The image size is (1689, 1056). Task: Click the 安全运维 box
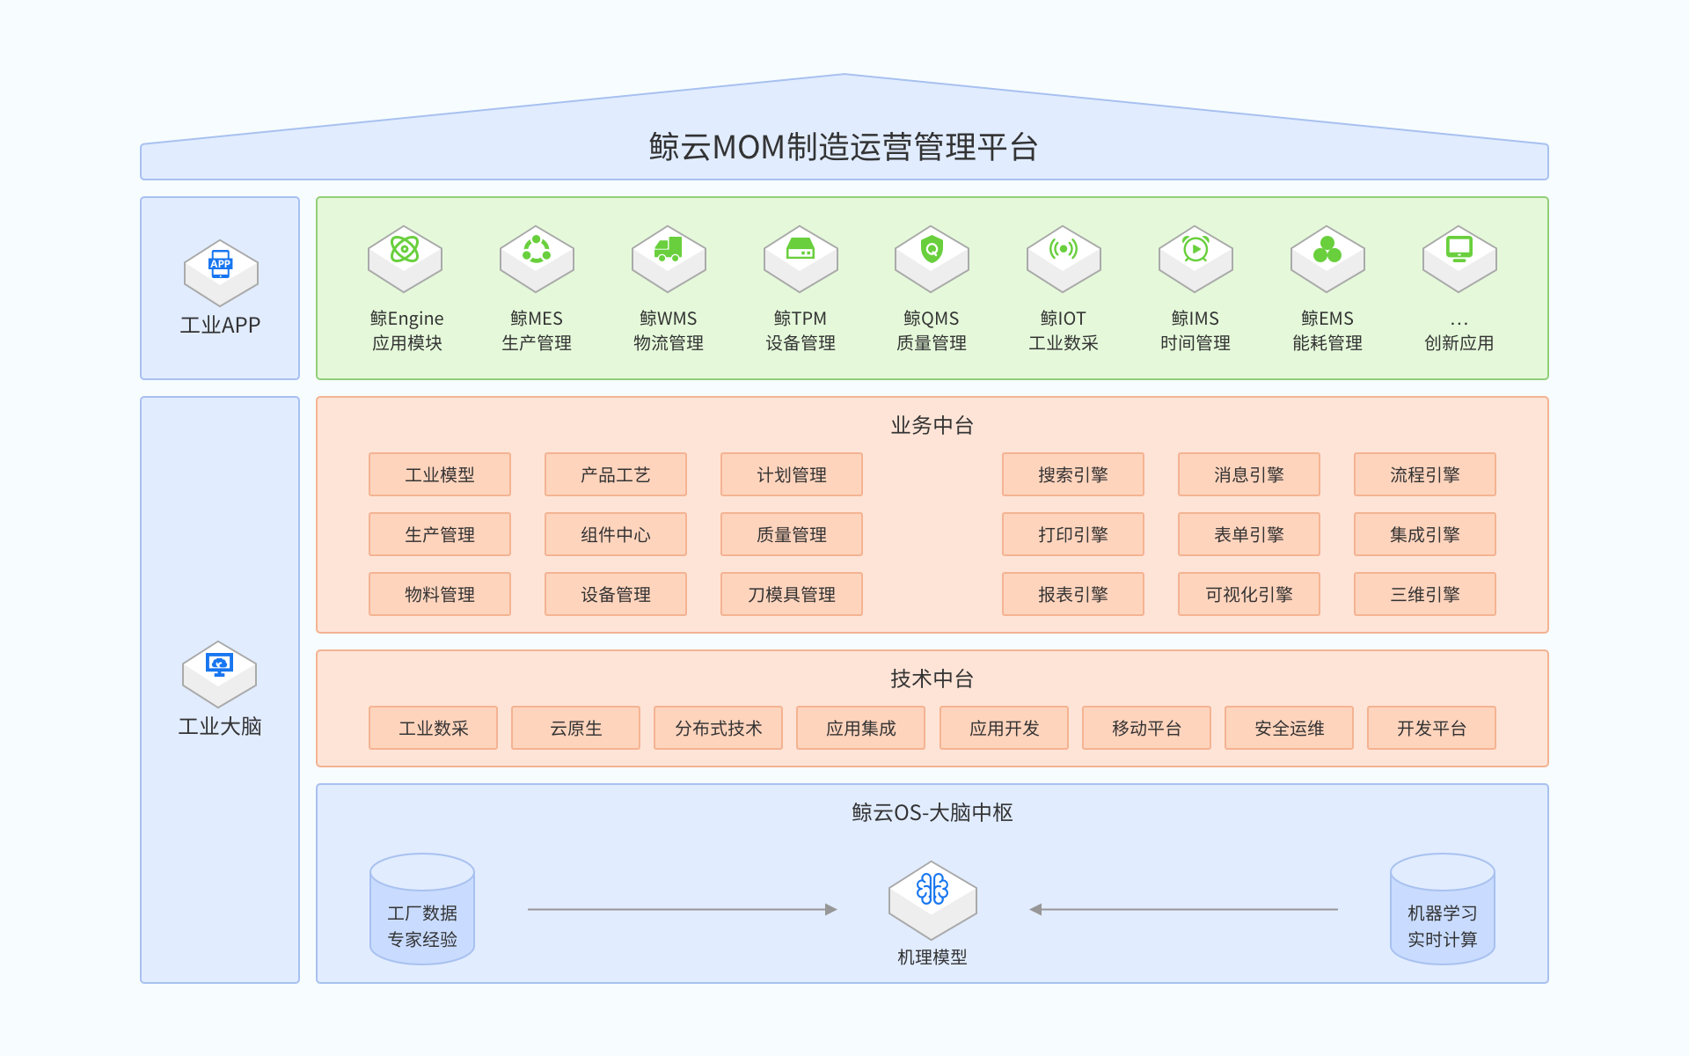click(1290, 728)
